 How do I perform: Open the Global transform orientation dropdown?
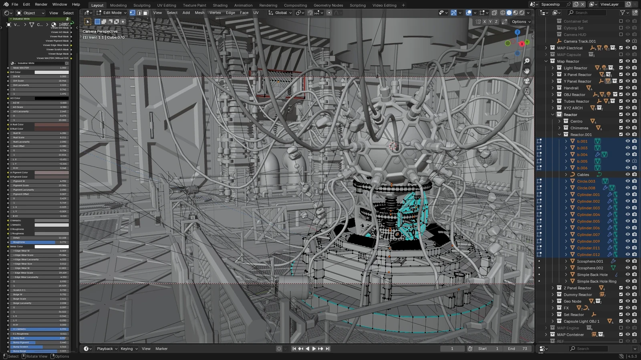coord(280,12)
